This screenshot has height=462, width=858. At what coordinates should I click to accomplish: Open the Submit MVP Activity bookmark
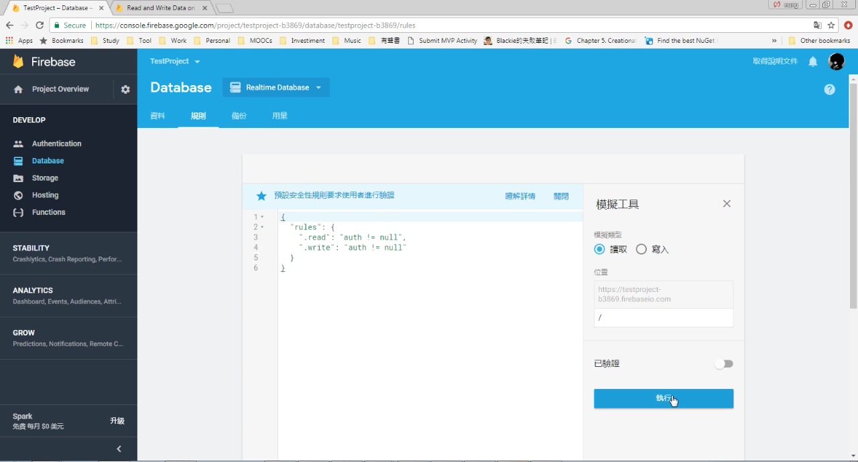click(x=442, y=41)
